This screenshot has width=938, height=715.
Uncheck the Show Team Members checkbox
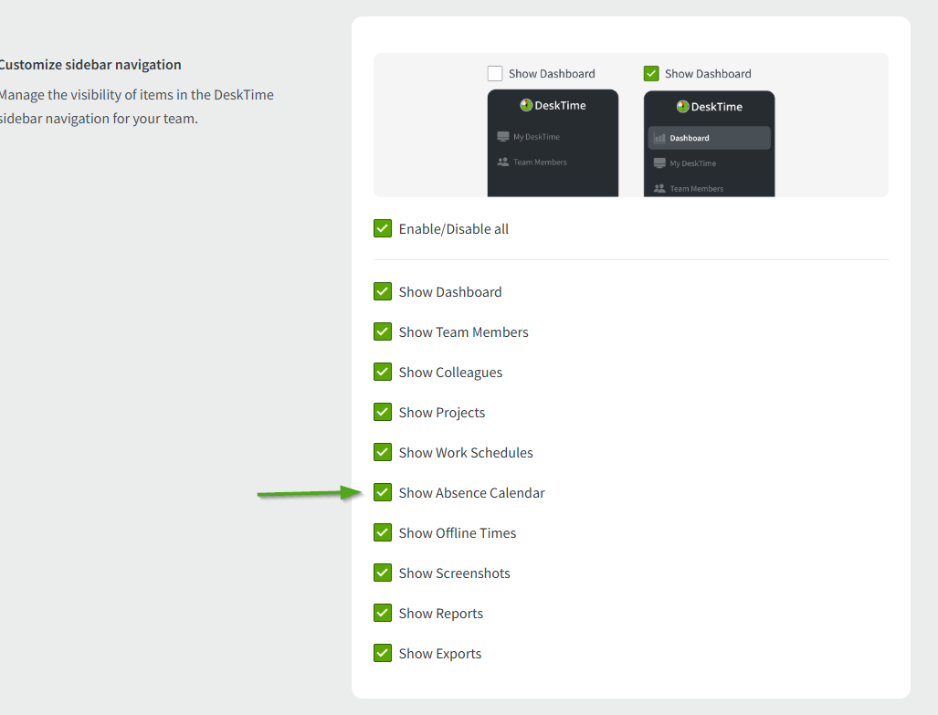(x=383, y=331)
